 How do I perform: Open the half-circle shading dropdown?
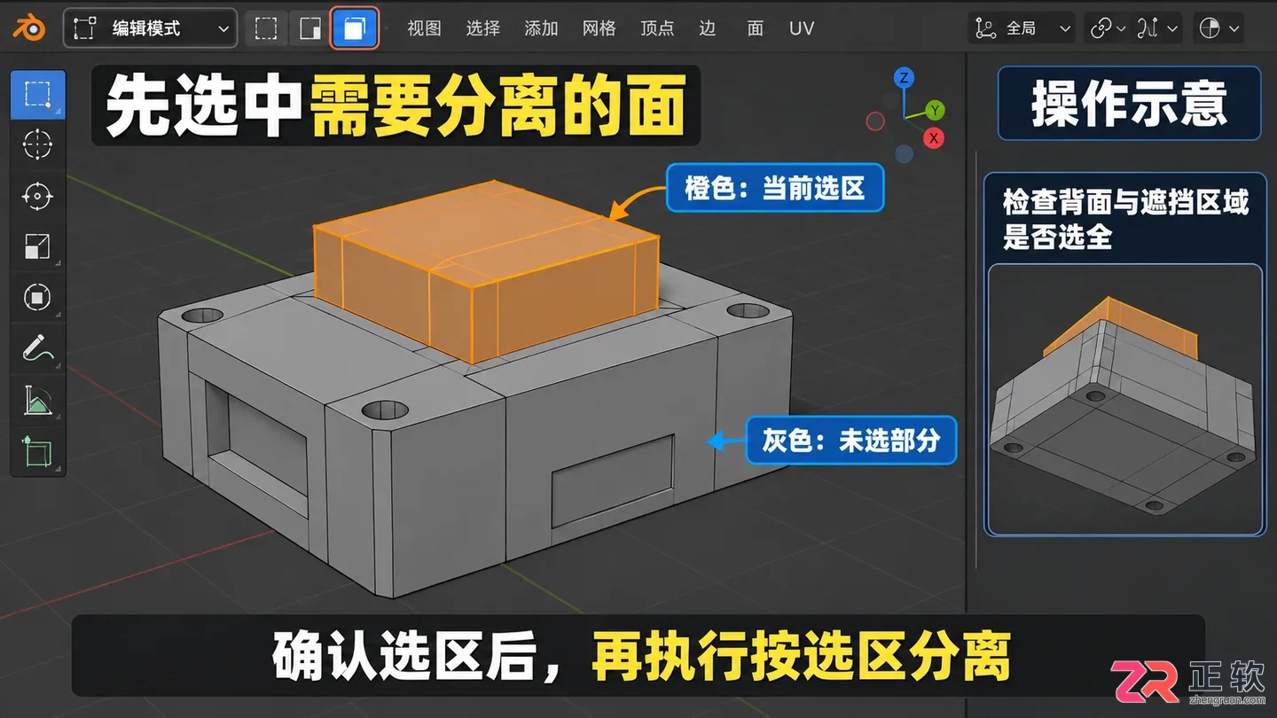pos(1219,28)
